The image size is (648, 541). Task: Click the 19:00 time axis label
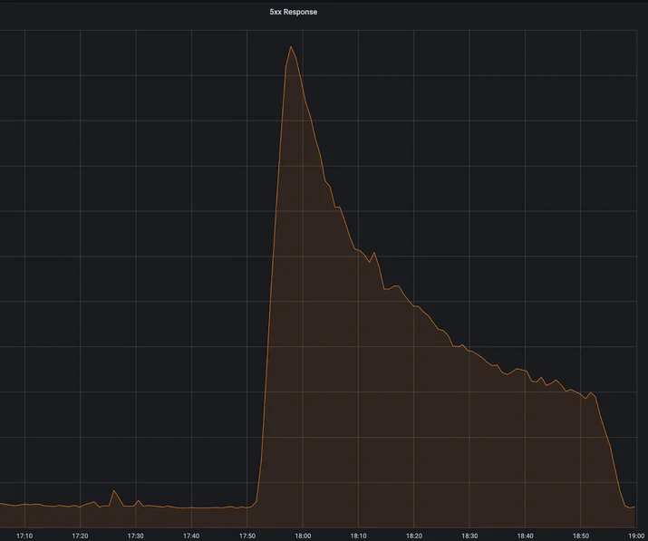(636, 536)
